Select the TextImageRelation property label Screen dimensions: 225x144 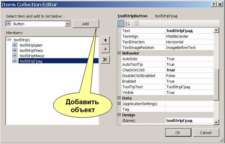click(x=138, y=48)
